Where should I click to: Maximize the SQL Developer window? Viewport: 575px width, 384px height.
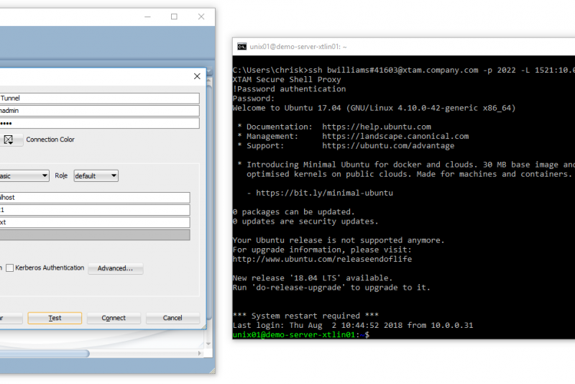coord(174,17)
